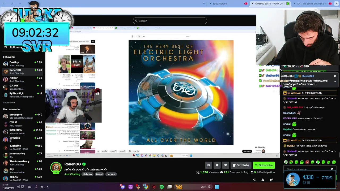
Task: Click the purple app icon right of Discord
Action: pyautogui.click(x=130, y=187)
